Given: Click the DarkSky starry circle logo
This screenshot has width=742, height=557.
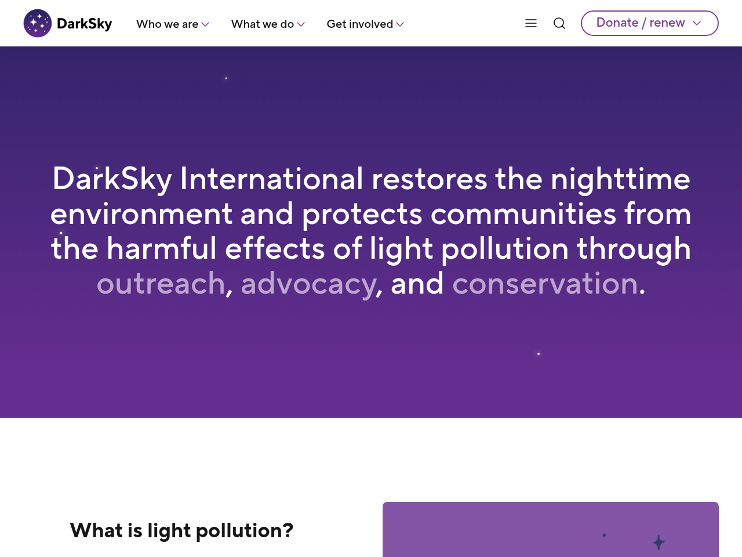Looking at the screenshot, I should point(38,23).
